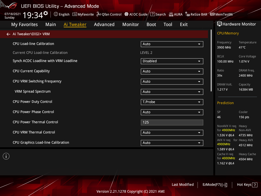Enable Synch ACDC Loadline with VRM Loadline
Screen dimensions: 261x196
[172, 61]
